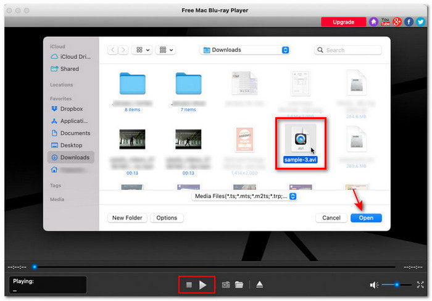Select the 1,414 x 2,000 poster image
This screenshot has width=432, height=301.
click(x=244, y=139)
